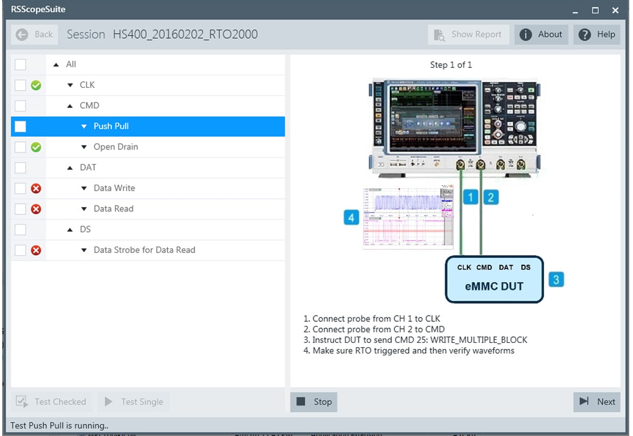The height and width of the screenshot is (436, 633).
Task: Click the Next skip icon
Action: [583, 402]
